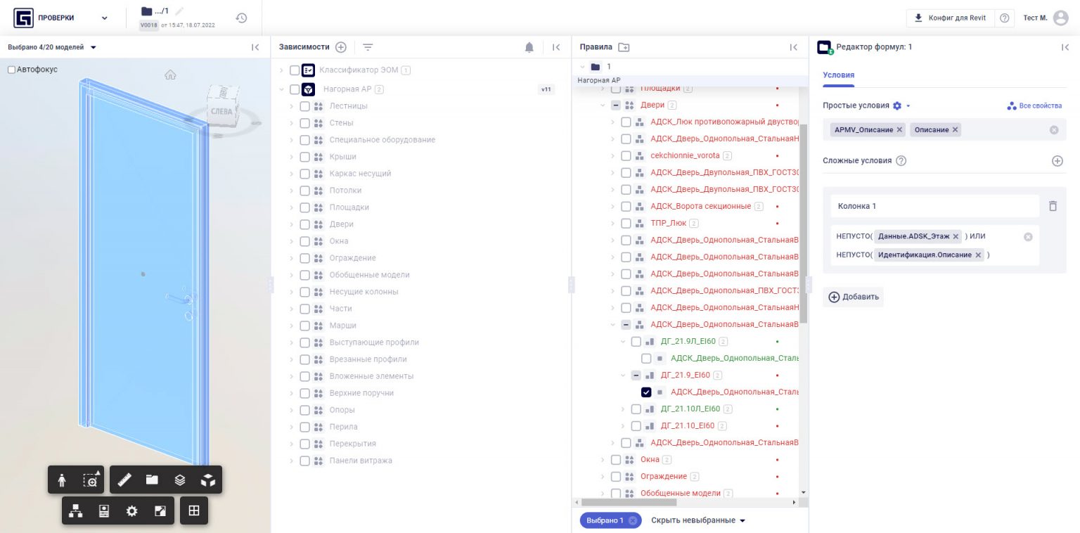Select ТПР_Люк in the rules tree
This screenshot has width=1080, height=533.
pyautogui.click(x=668, y=223)
